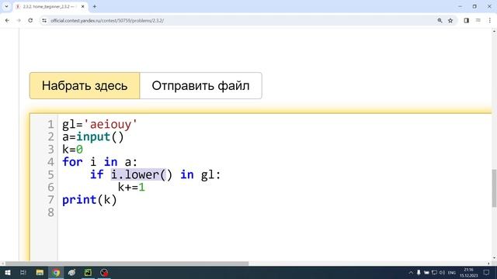Screen dimensions: 497x279
Task: Switch the ENG input language indicator
Action: click(x=452, y=272)
